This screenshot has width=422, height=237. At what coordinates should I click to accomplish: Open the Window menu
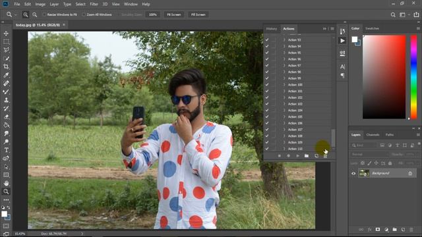click(131, 5)
